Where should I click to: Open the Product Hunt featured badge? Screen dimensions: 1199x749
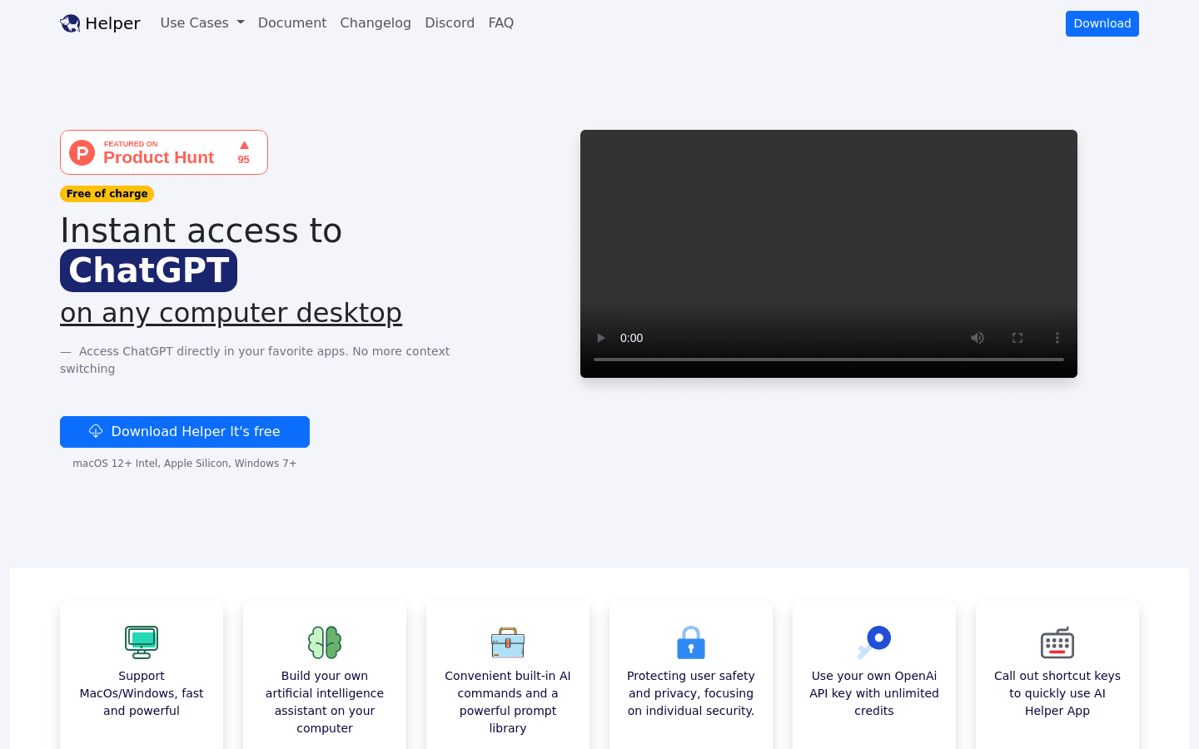(164, 152)
